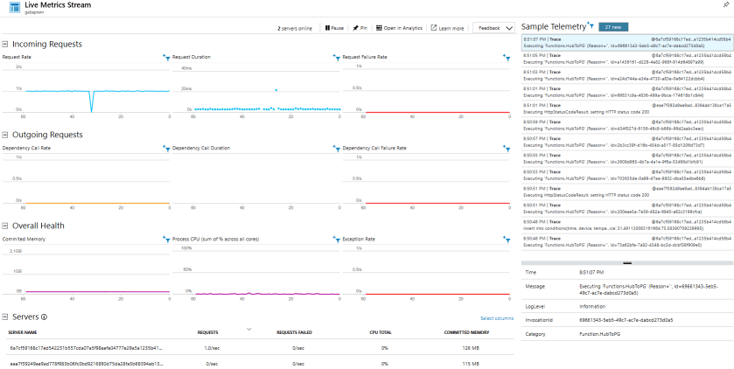Open the Exception Rate chart filter
Viewport: 734px width, 369px height.
pyautogui.click(x=507, y=240)
